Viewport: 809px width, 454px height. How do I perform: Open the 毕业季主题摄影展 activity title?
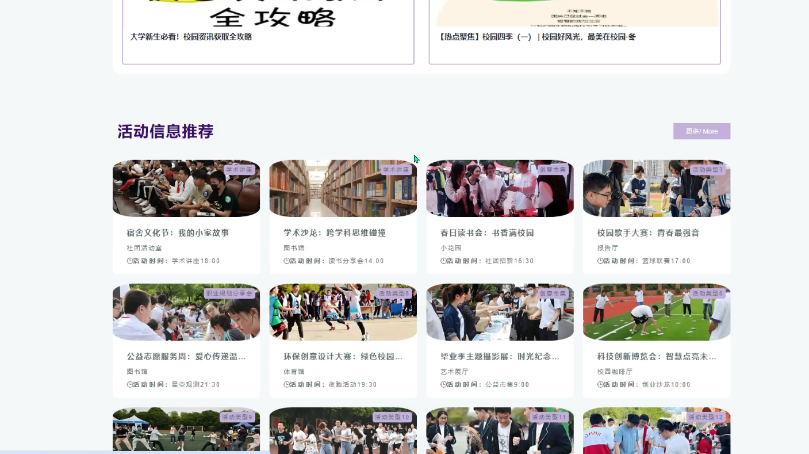pyautogui.click(x=500, y=357)
